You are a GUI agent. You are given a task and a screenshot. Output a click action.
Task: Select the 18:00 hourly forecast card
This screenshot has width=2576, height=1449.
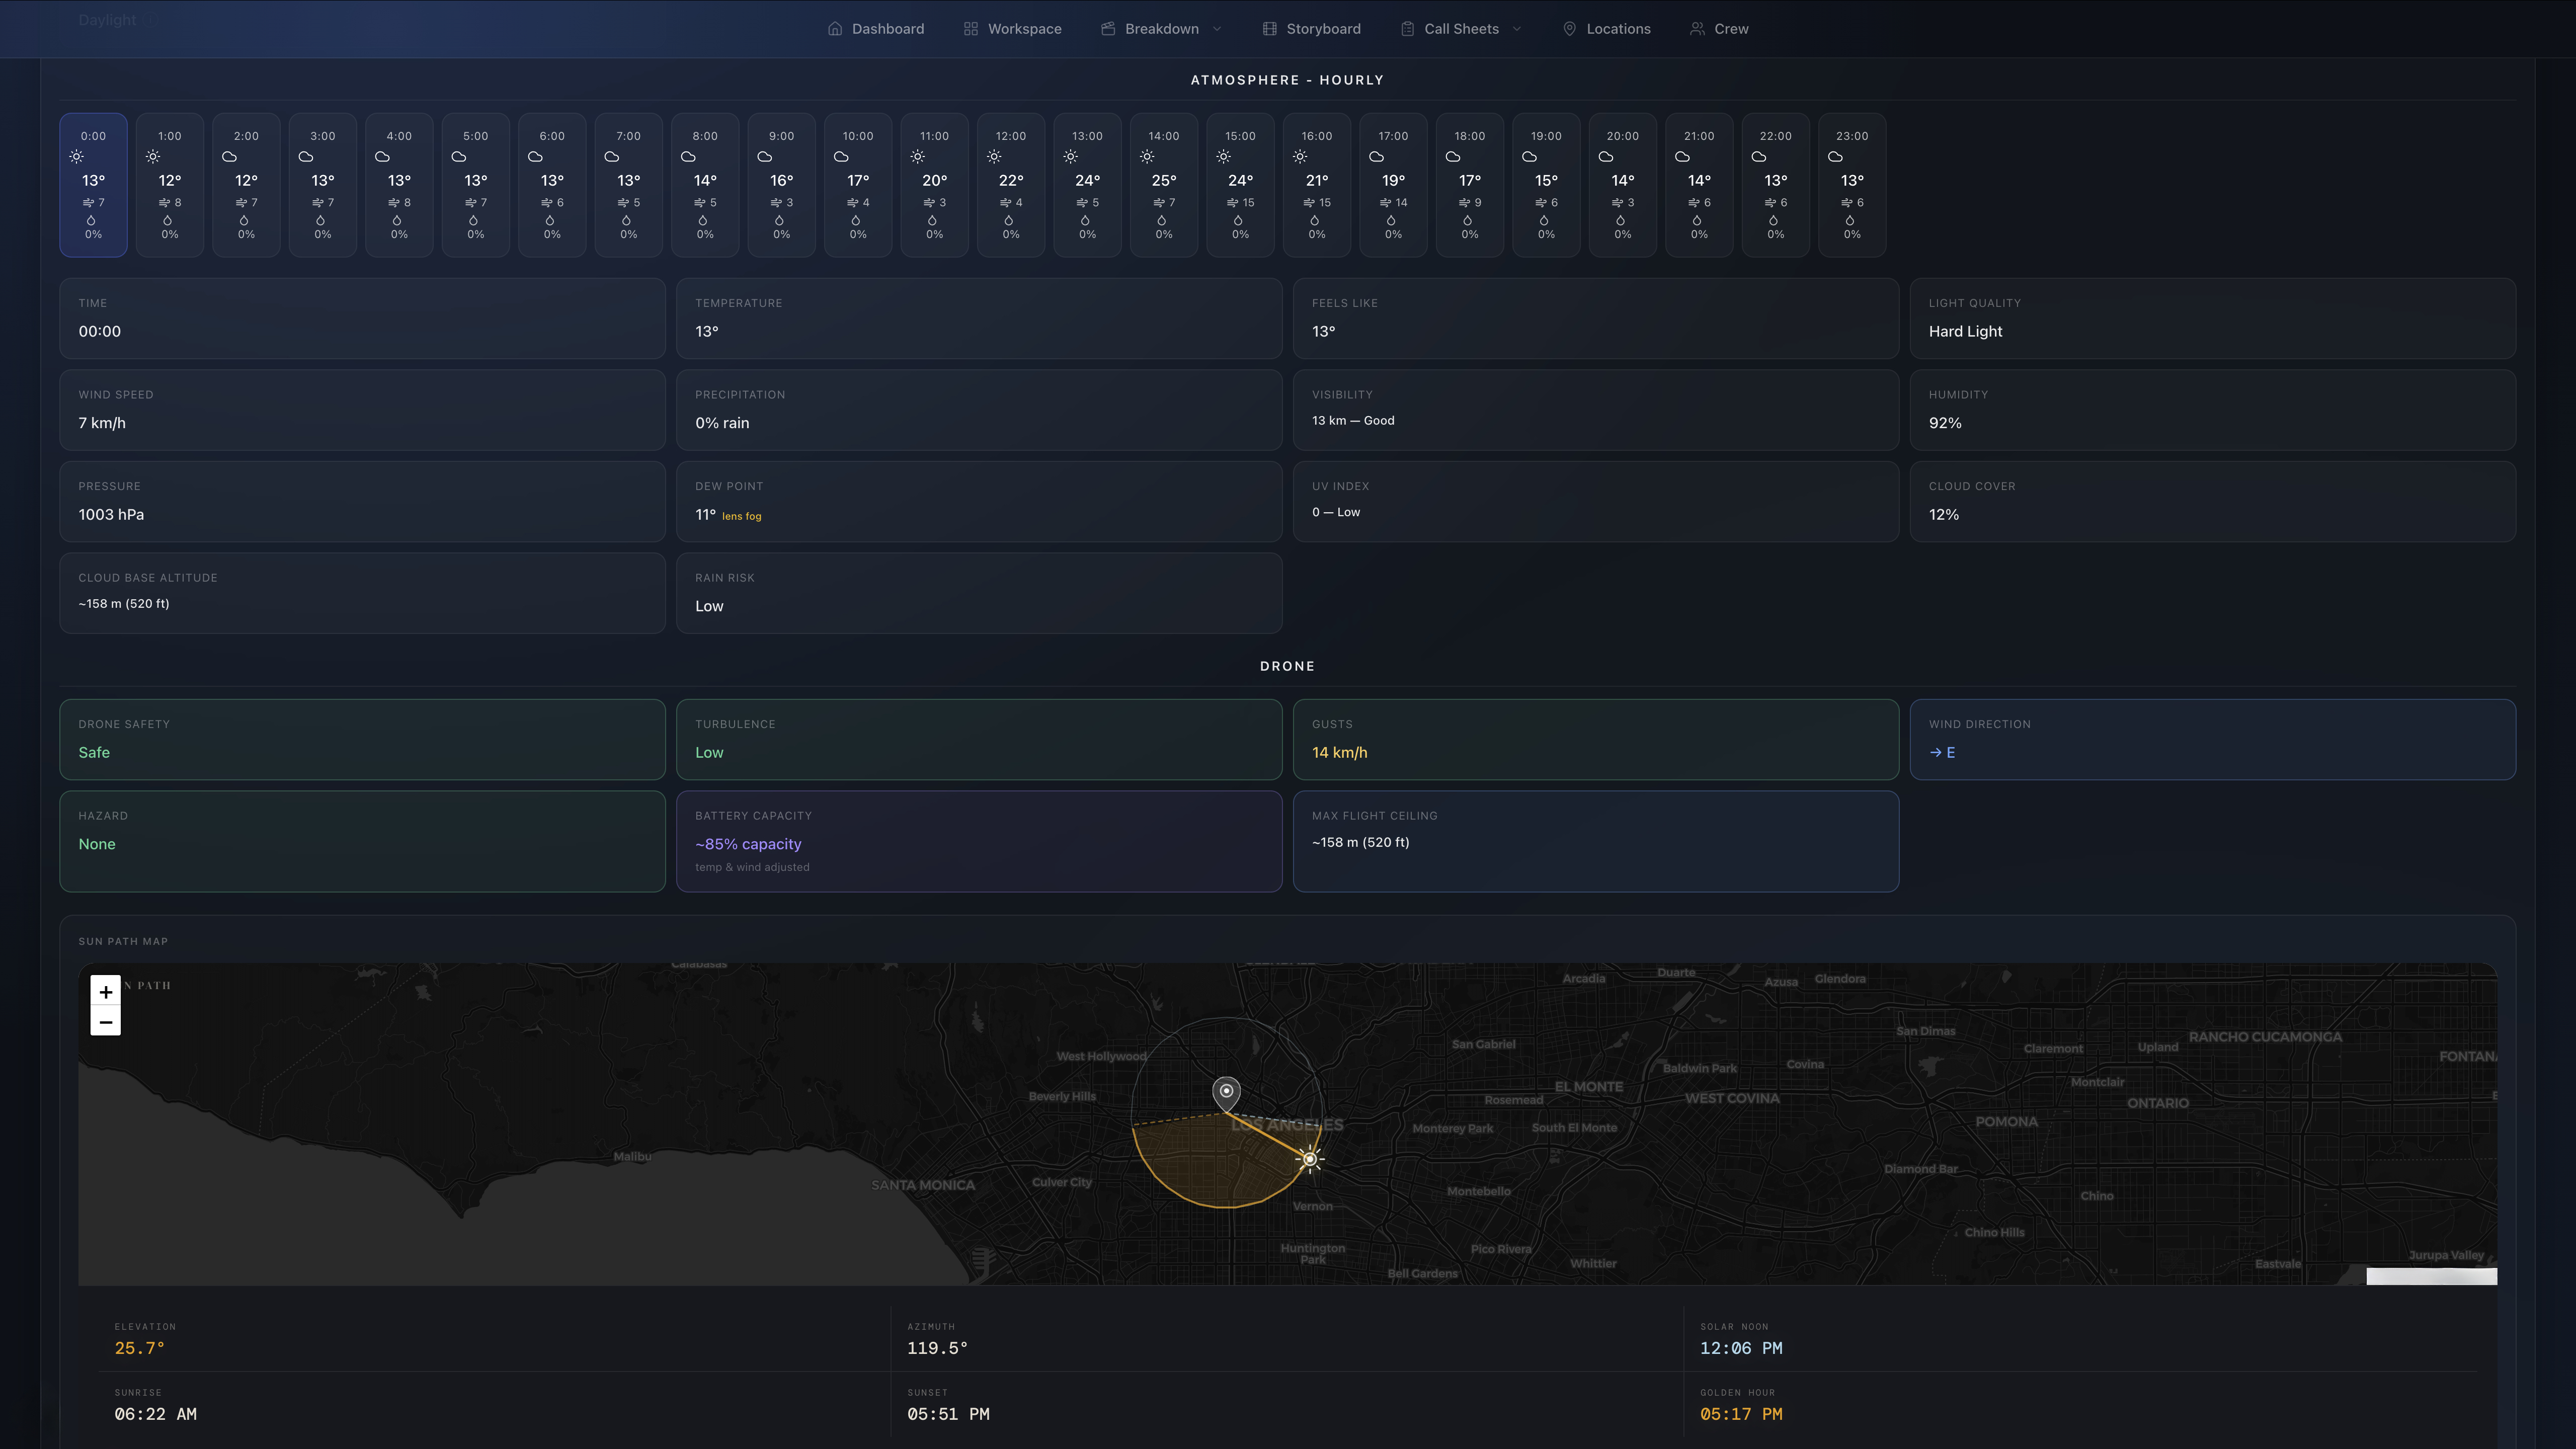point(1470,185)
